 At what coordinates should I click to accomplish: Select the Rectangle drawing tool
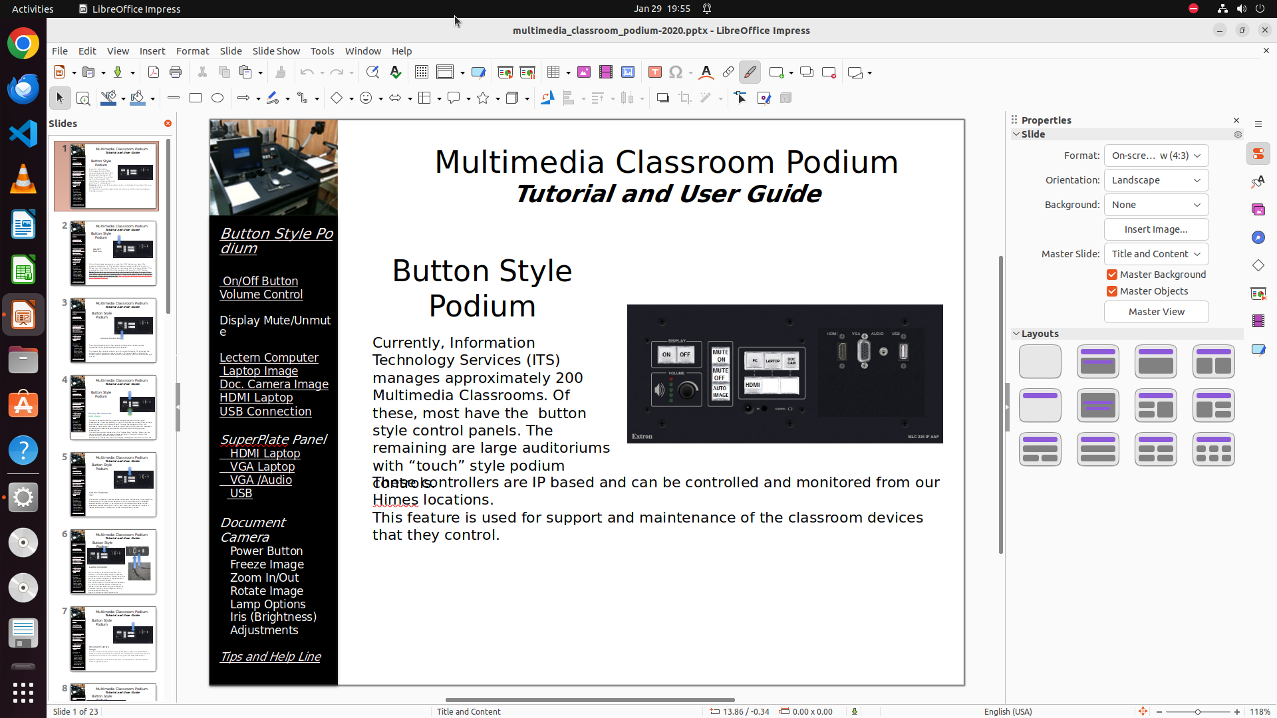pyautogui.click(x=196, y=98)
